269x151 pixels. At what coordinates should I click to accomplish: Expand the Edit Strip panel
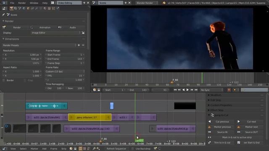[x=209, y=100]
